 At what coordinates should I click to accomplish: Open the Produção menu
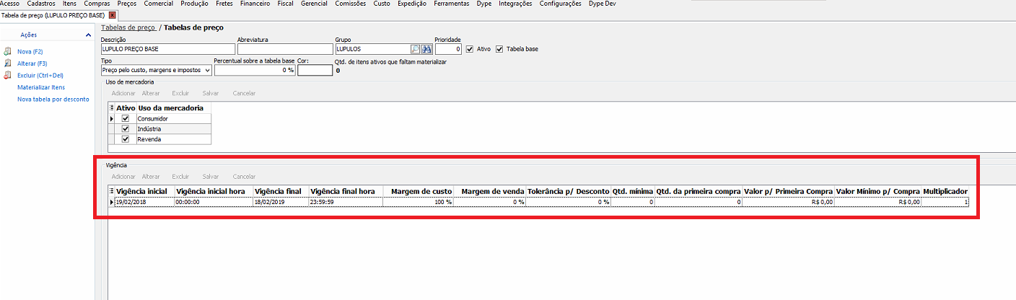pyautogui.click(x=195, y=4)
